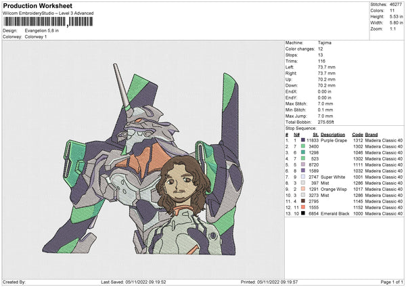
Task: Click the 'St.' column header
Action: [315, 135]
